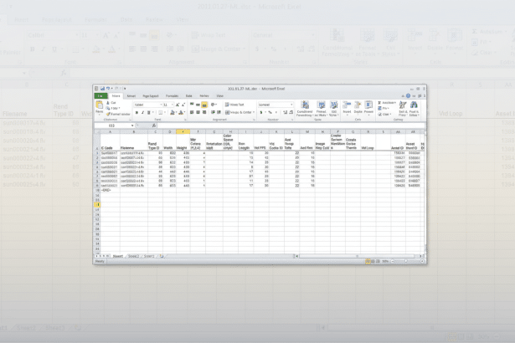Click the formula bar input in front window

pyautogui.click(x=291, y=125)
